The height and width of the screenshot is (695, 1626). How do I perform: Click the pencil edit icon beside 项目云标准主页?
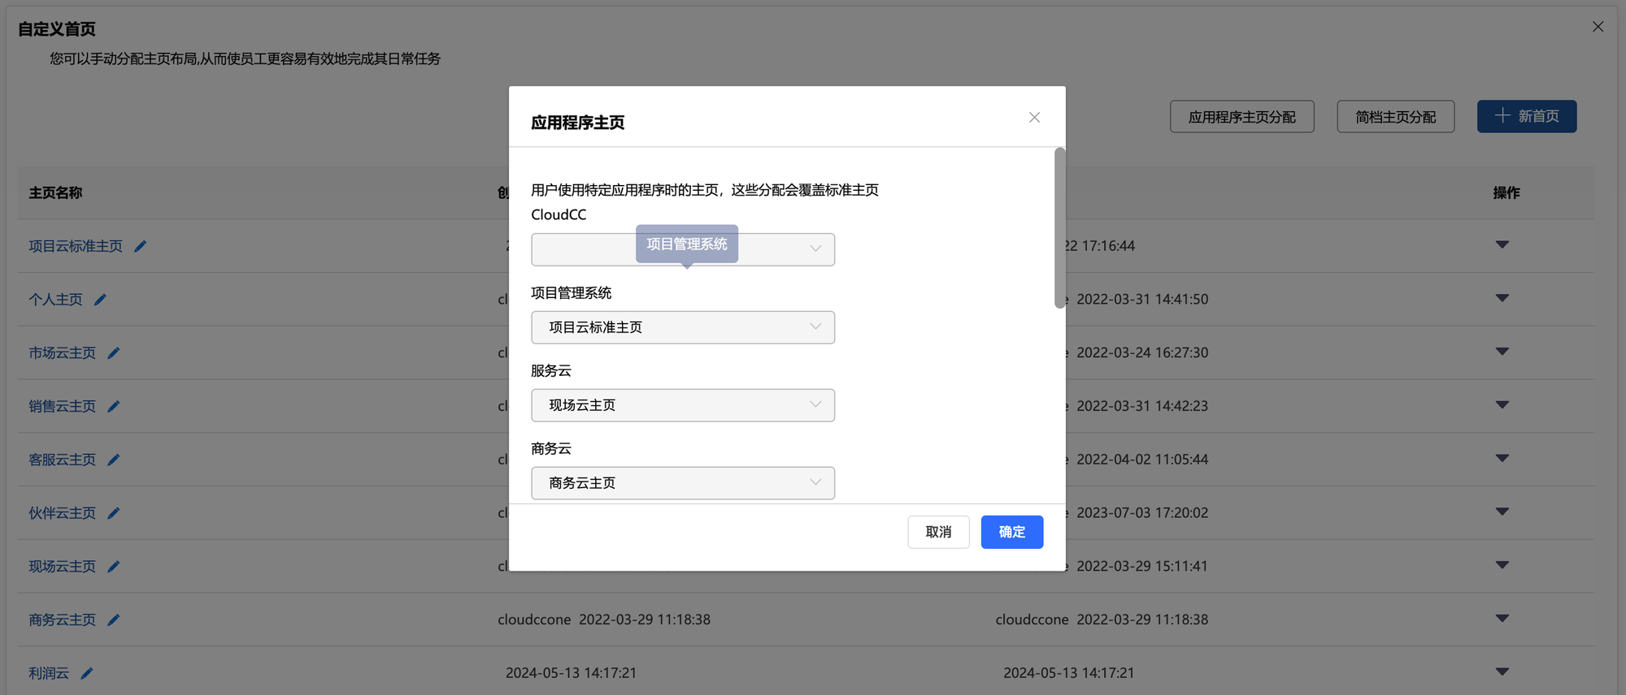141,246
